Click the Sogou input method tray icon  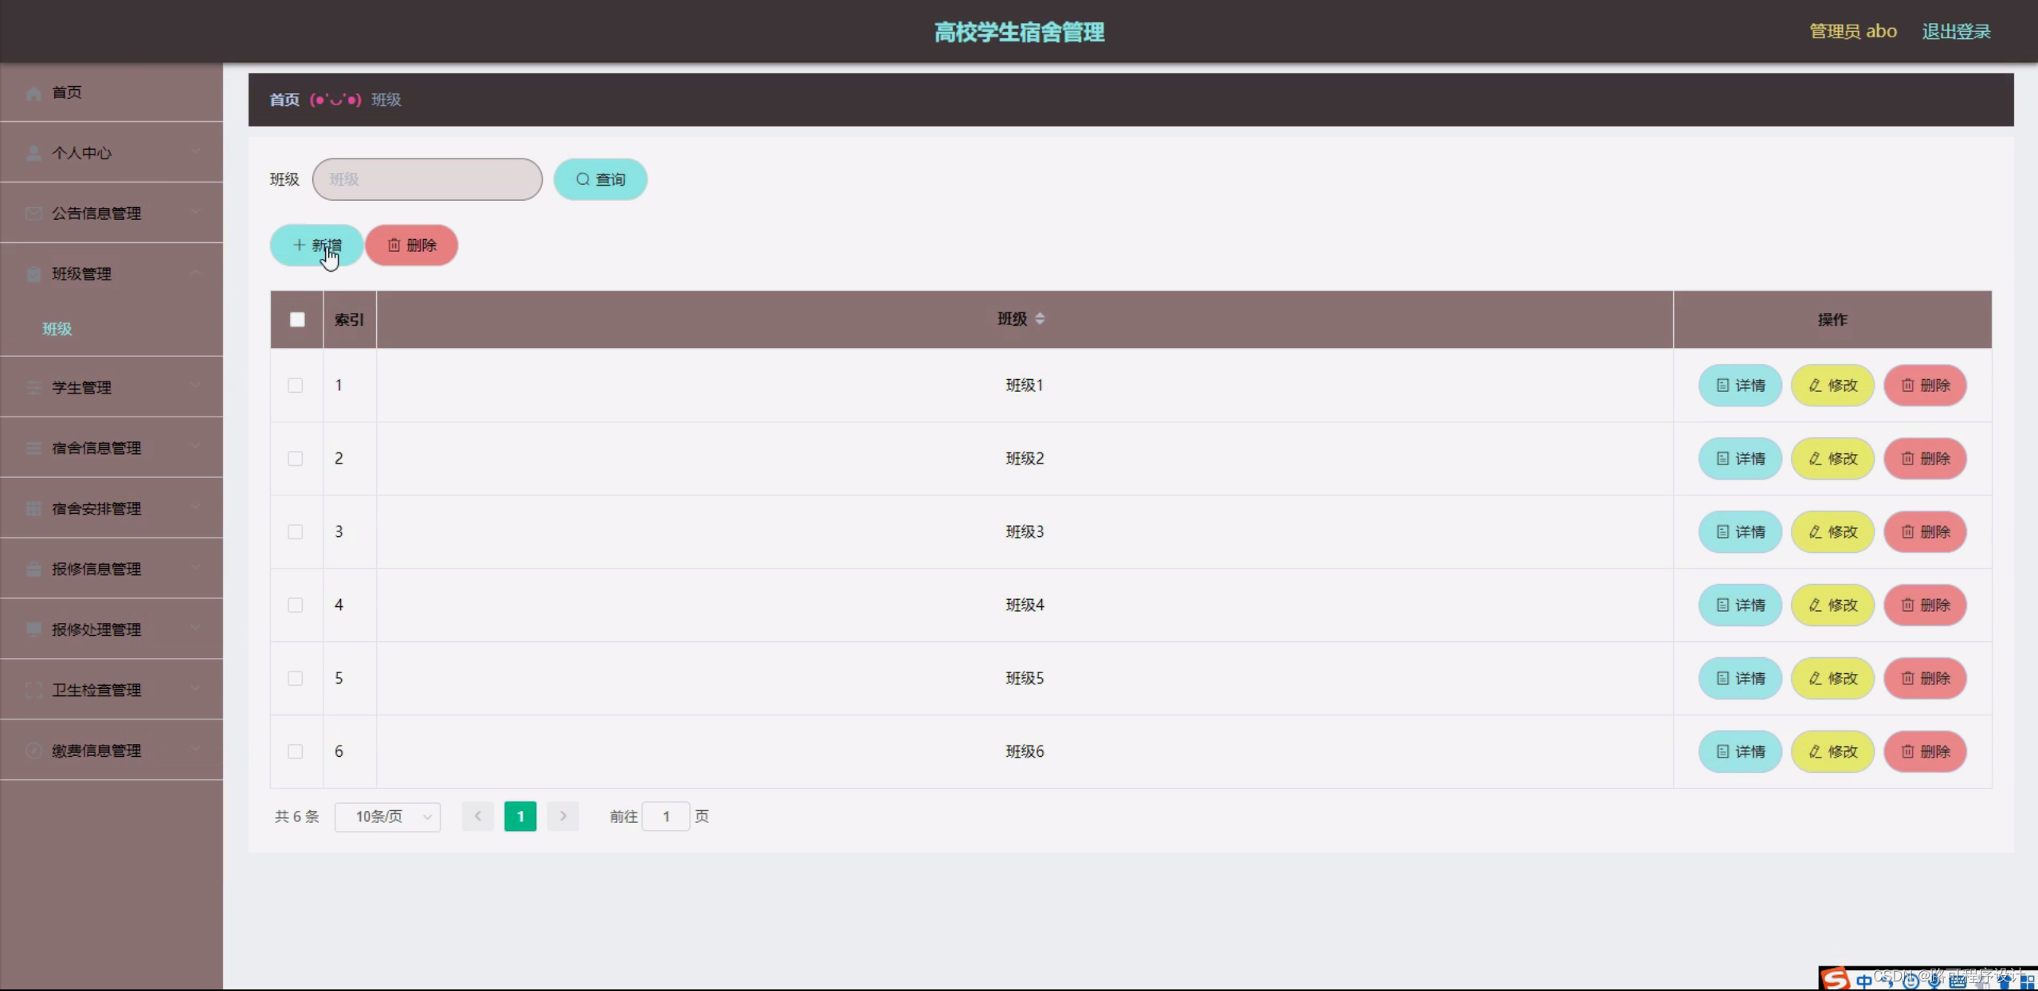tap(1836, 979)
